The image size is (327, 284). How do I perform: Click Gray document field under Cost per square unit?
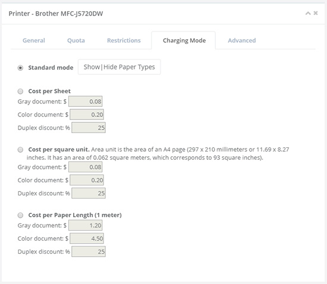85,167
